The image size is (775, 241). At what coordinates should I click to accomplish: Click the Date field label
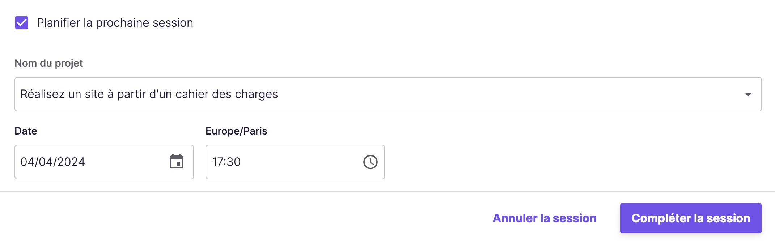coord(26,131)
